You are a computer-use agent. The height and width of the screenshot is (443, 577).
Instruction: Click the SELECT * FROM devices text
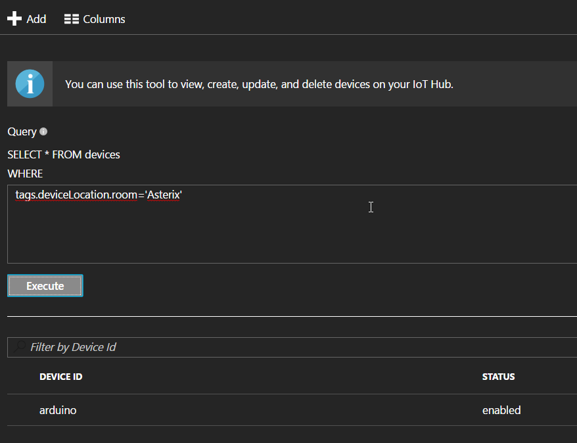(64, 154)
